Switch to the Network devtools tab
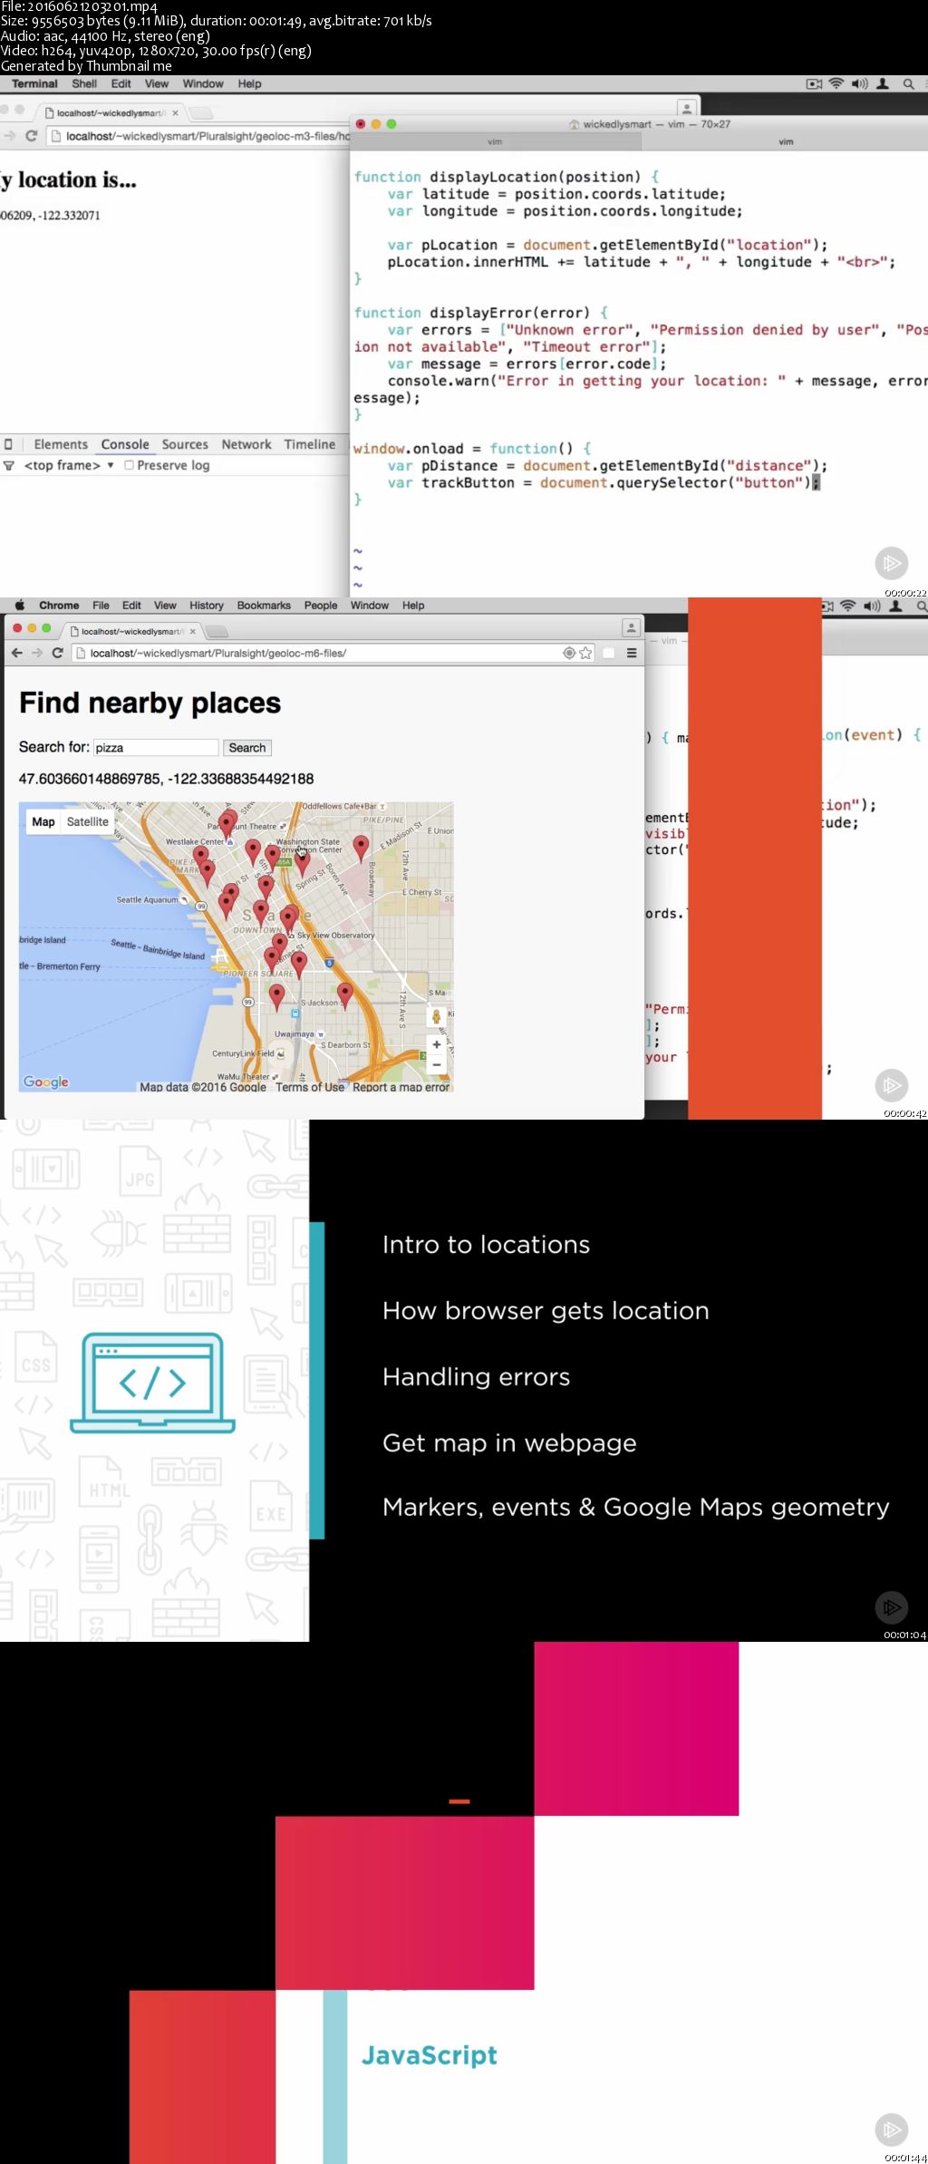Screen dimensions: 928x2164 [246, 444]
